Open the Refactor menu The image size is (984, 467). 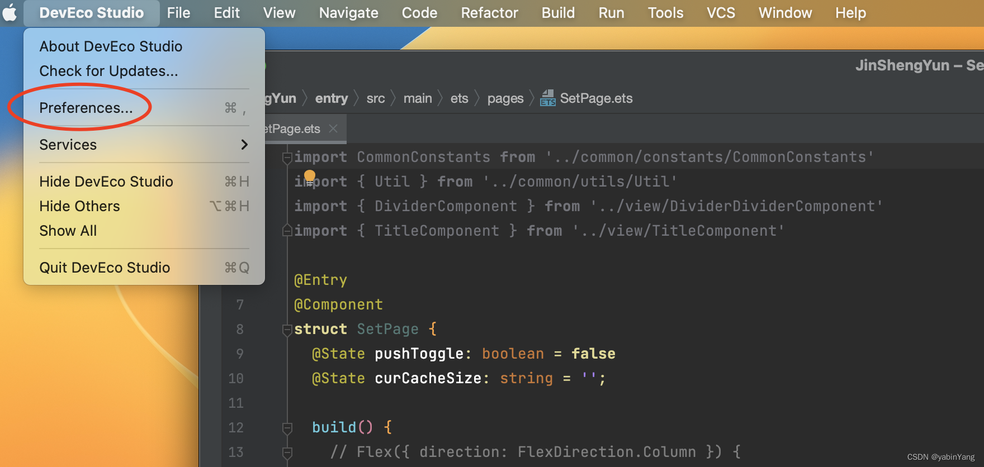[x=489, y=13]
